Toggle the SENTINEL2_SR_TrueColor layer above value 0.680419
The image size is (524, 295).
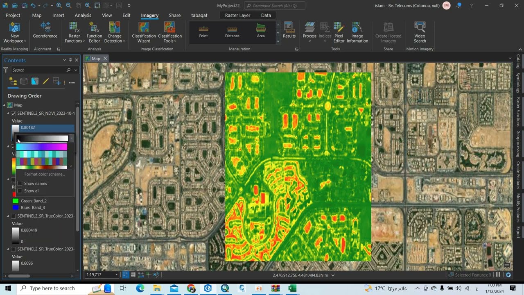coord(14,216)
